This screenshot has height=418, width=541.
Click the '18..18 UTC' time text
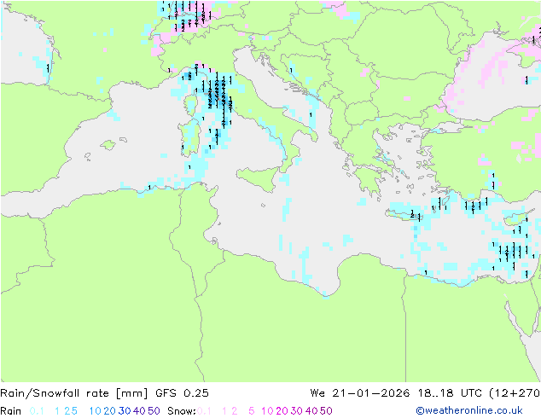[450, 393]
